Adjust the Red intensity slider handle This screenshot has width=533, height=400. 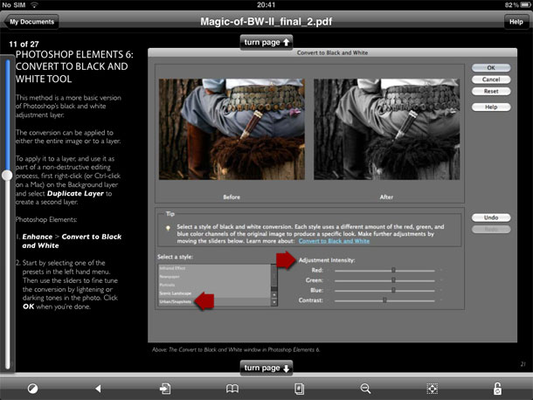pyautogui.click(x=393, y=270)
